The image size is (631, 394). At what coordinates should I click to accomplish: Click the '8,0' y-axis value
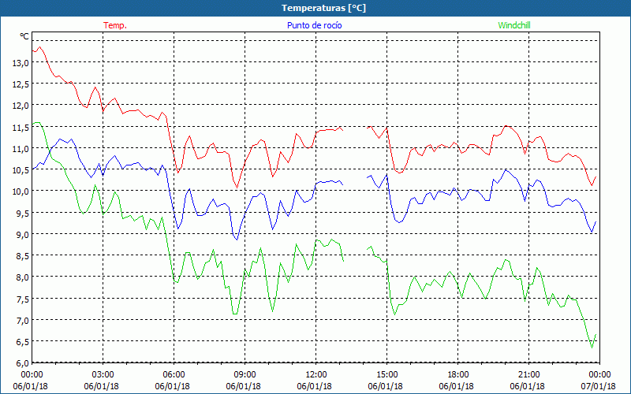(x=22, y=277)
